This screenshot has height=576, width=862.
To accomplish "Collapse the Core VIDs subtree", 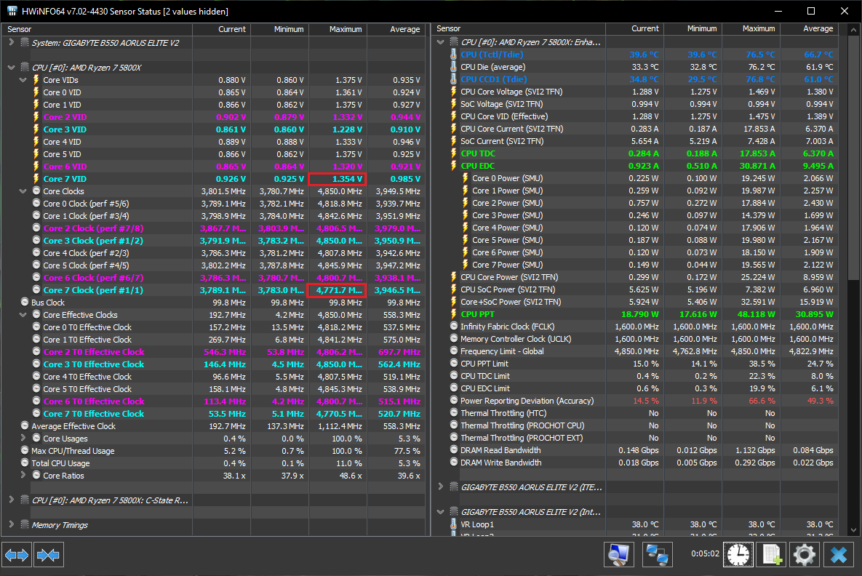I will pyautogui.click(x=23, y=80).
